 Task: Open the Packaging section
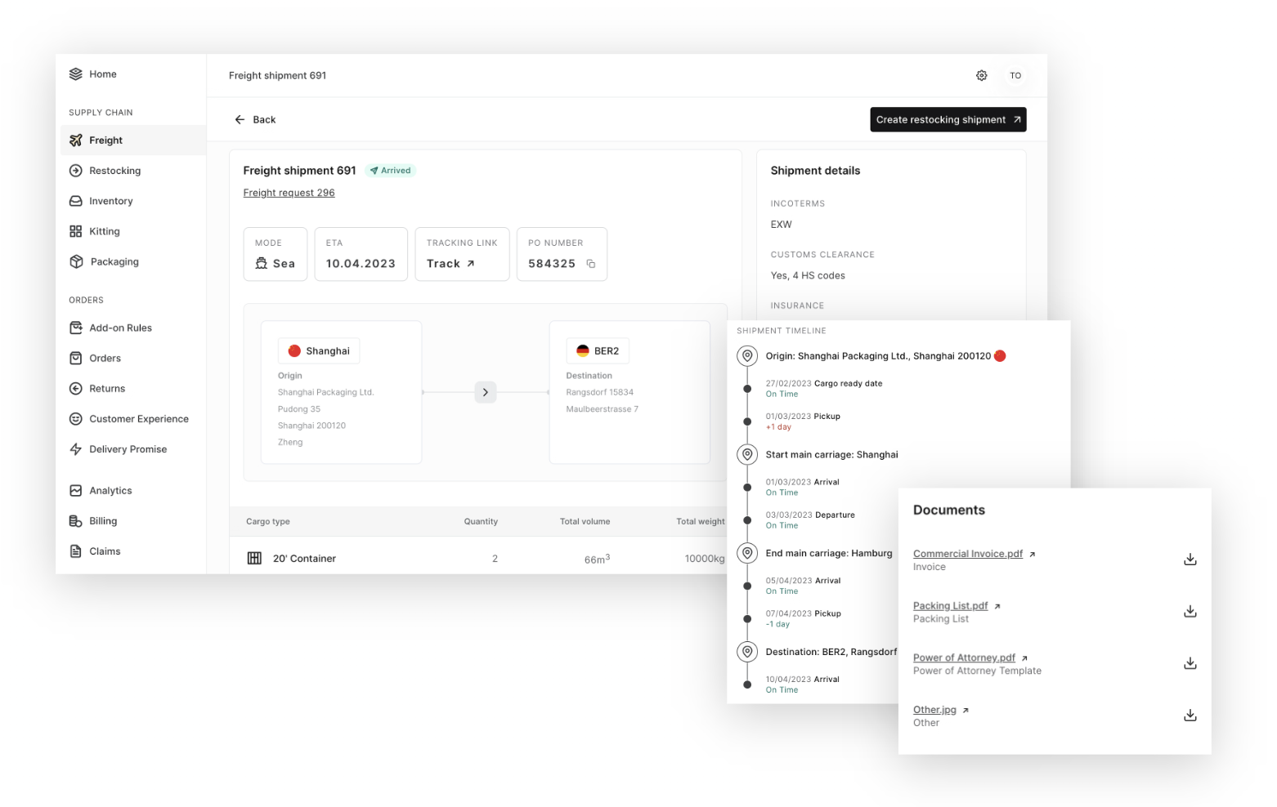(114, 261)
